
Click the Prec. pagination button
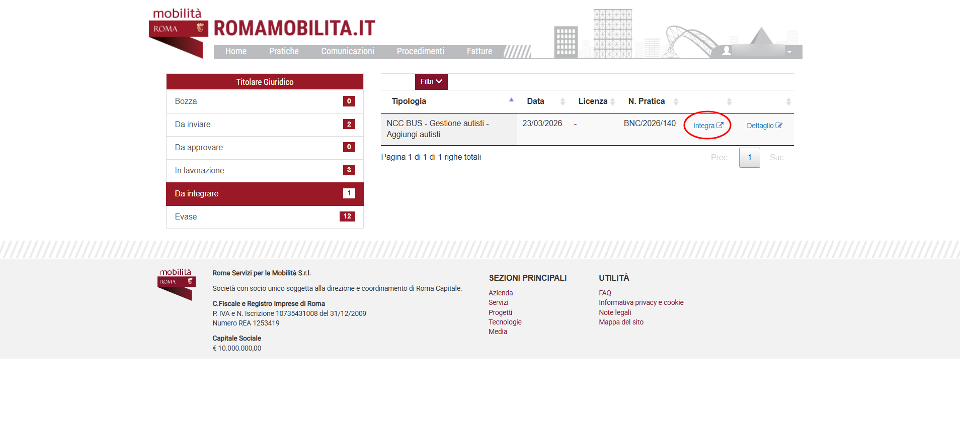pyautogui.click(x=719, y=158)
